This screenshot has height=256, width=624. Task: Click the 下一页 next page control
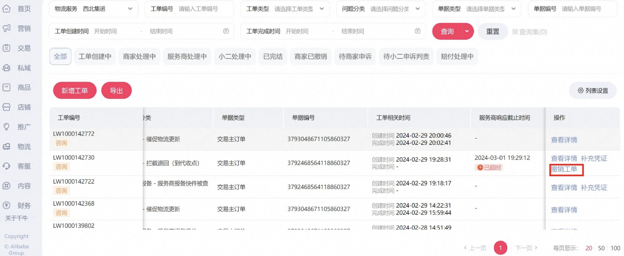coord(526,248)
